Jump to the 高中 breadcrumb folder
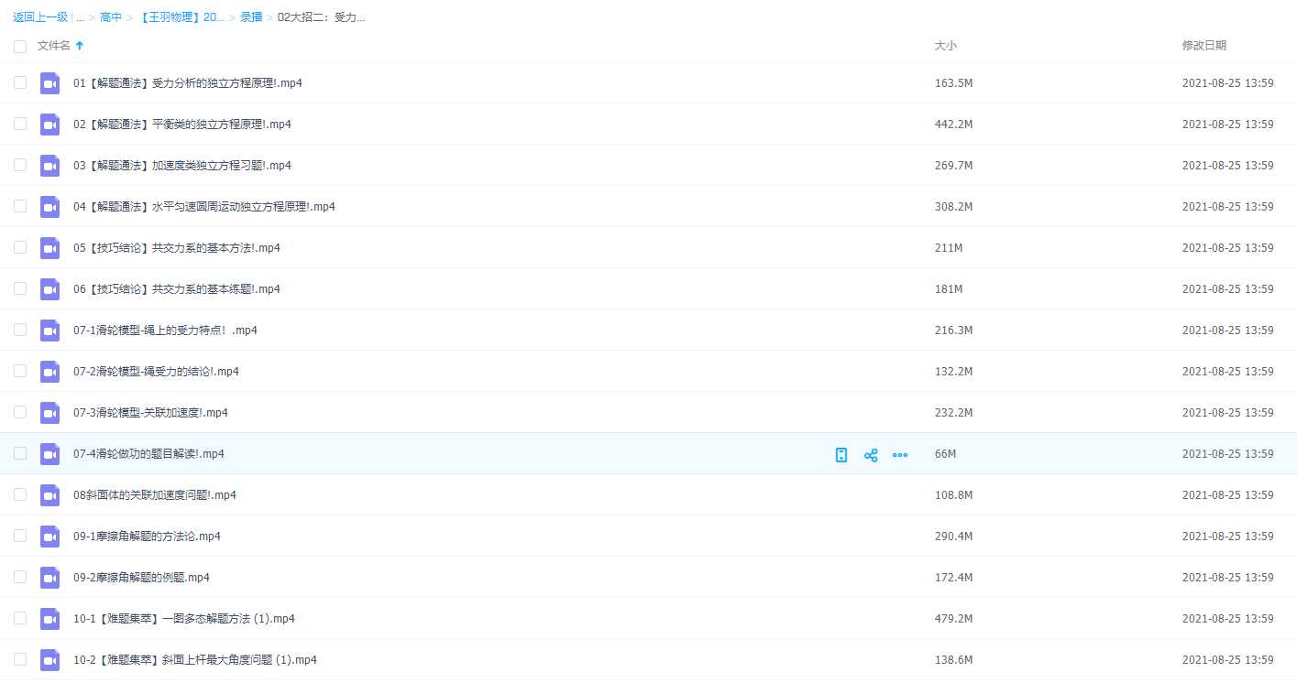Viewport: 1297px width, 683px height. tap(111, 17)
